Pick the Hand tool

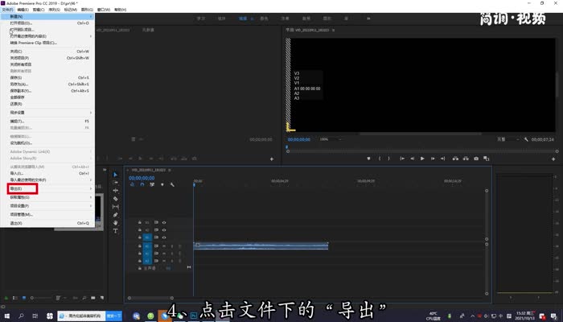coord(116,223)
